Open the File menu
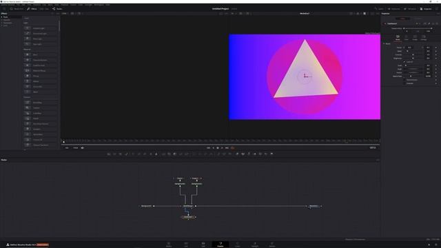This screenshot has width=441, height=248. 19,5
